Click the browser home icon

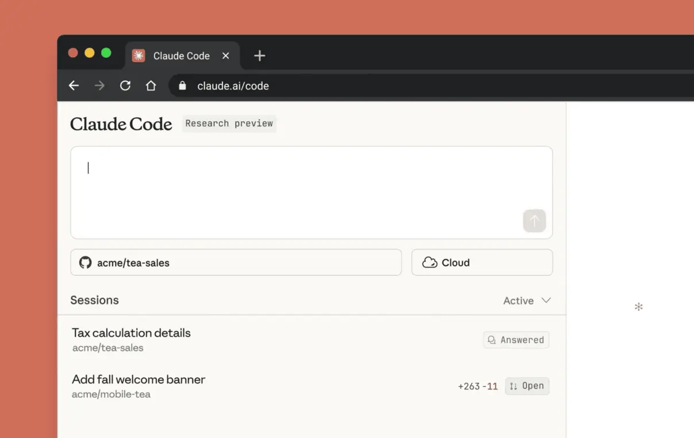[x=151, y=85]
